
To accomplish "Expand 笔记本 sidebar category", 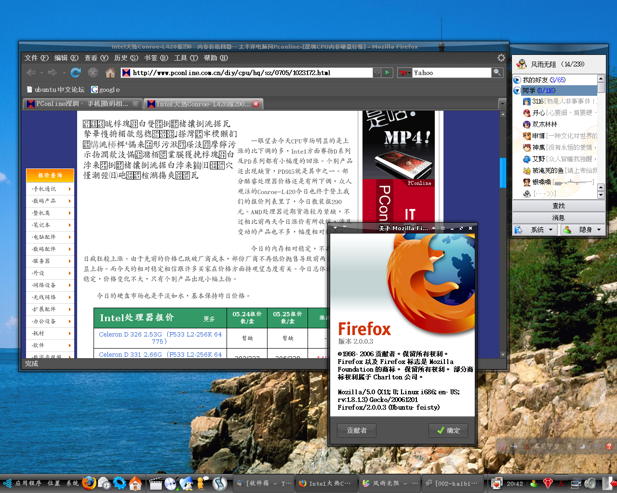I will pos(51,225).
